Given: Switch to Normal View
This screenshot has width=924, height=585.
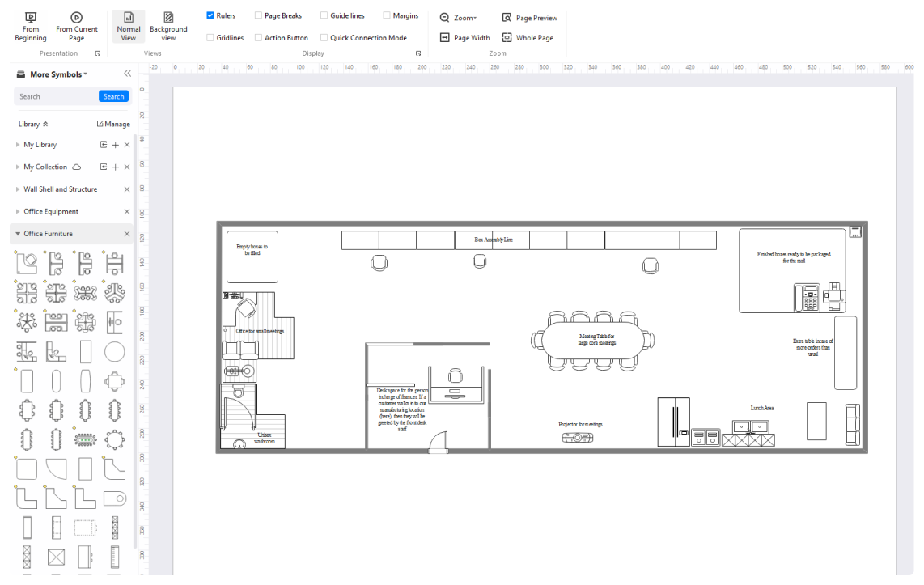Looking at the screenshot, I should point(129,27).
